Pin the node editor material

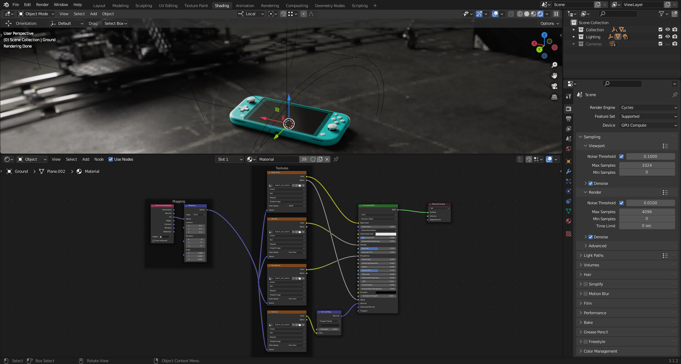[336, 159]
